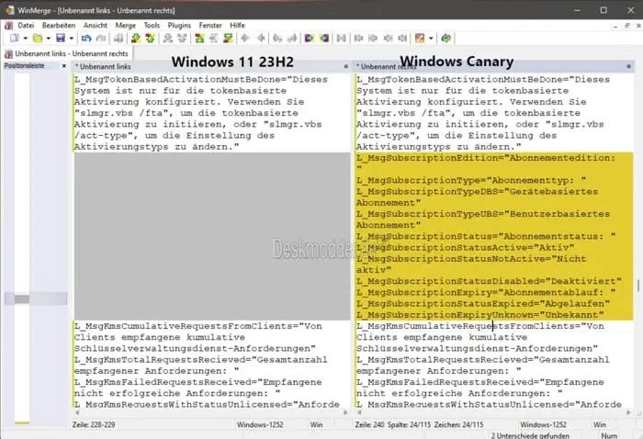643x439 pixels.
Task: Click the small square button in right pane header
Action: [x=628, y=66]
